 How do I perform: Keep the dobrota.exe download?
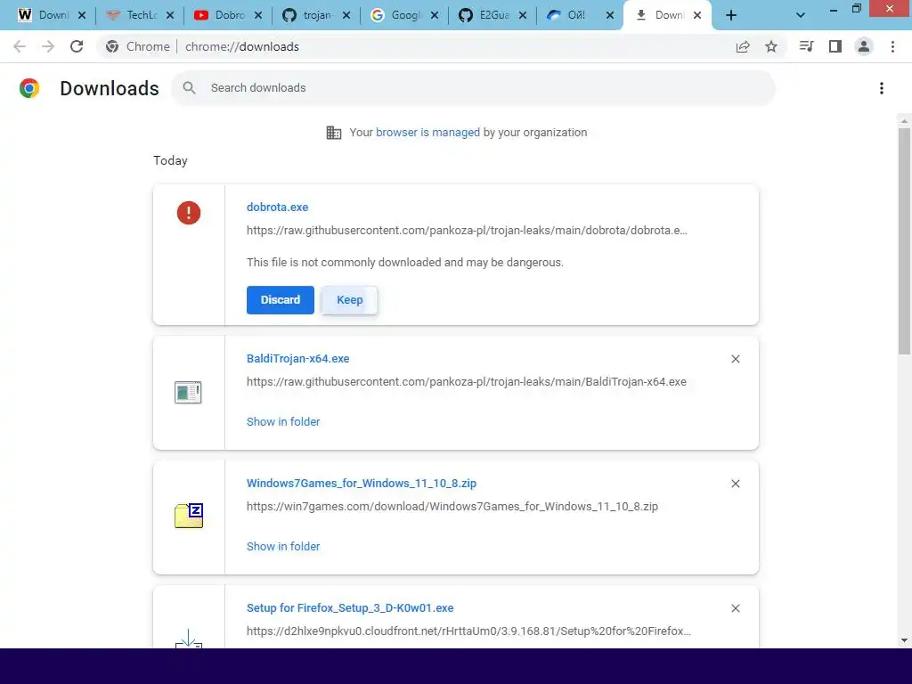point(349,299)
